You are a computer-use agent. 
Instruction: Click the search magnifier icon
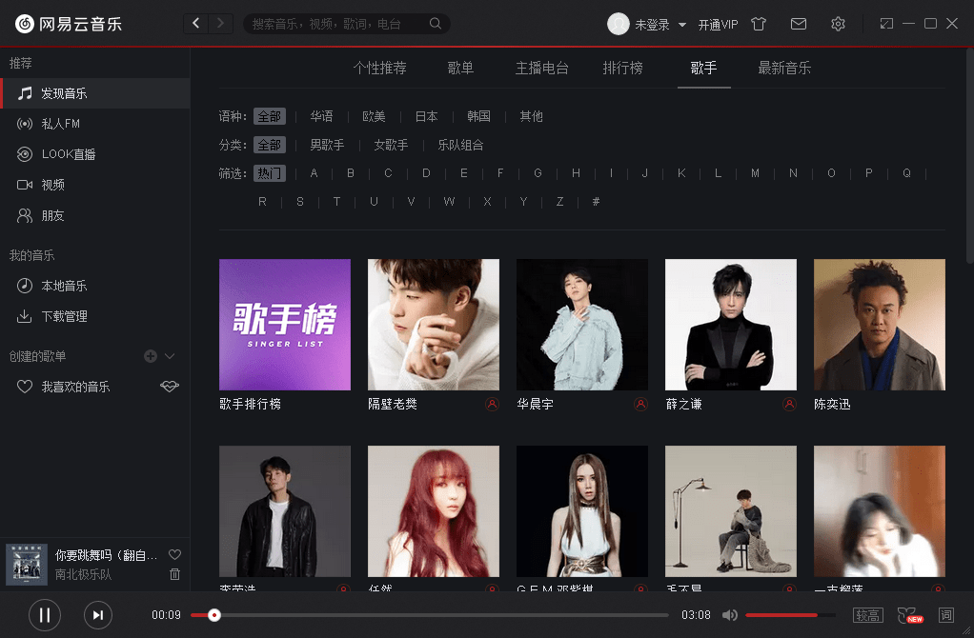click(436, 24)
